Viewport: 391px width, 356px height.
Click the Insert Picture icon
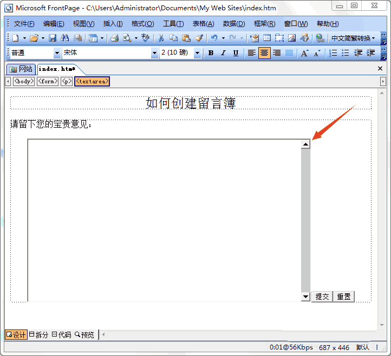pos(292,38)
